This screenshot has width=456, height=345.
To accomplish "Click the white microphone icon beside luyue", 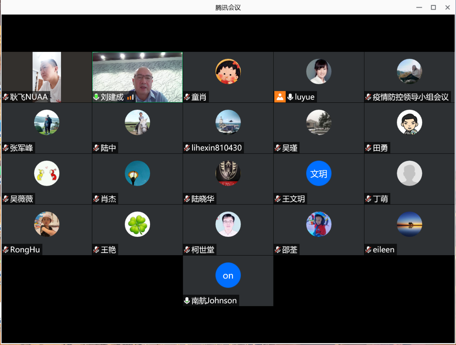I will click(290, 97).
